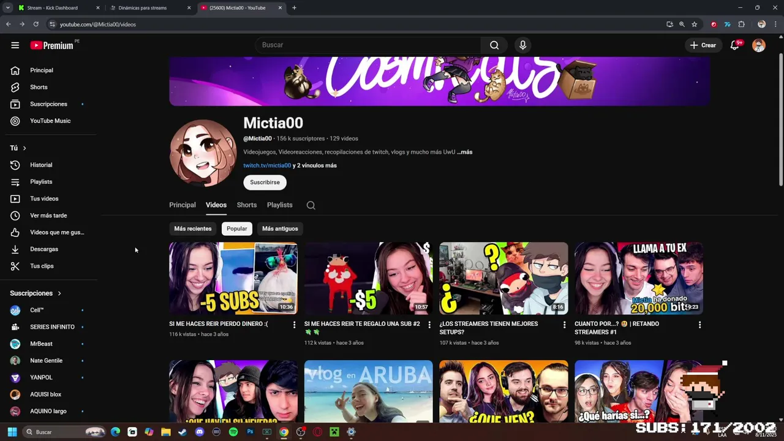Open options for RETANDO STREAMERS #1 video

click(x=699, y=325)
